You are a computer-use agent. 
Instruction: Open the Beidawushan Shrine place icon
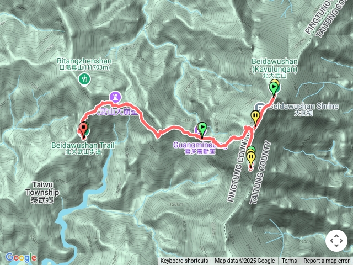[260, 107]
